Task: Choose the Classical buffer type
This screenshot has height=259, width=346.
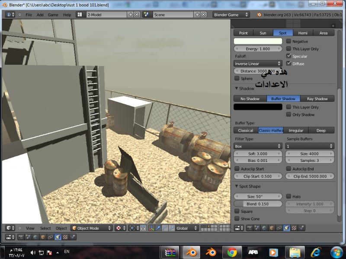Action: click(246, 130)
